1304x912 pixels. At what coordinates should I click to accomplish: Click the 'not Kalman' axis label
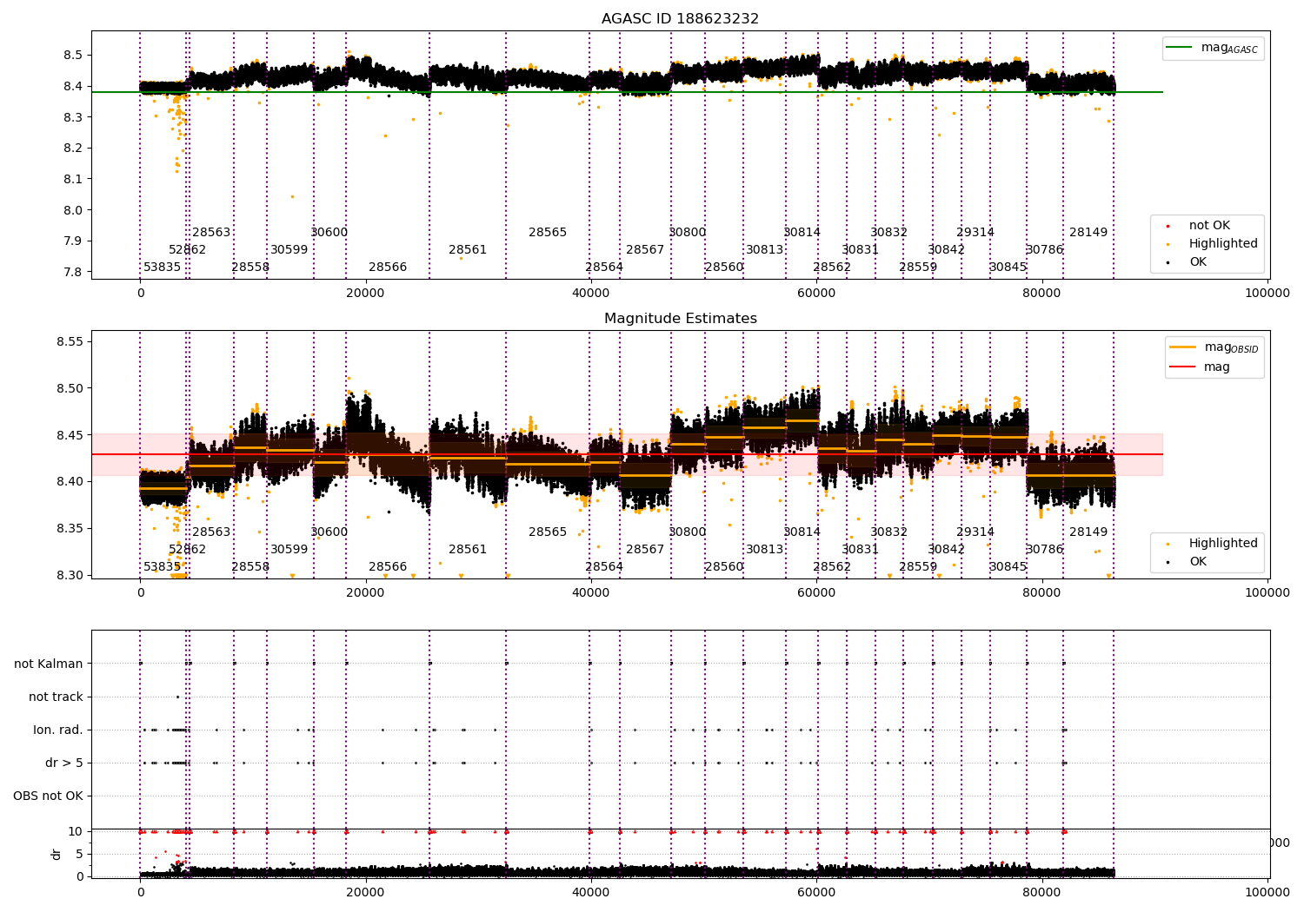(49, 664)
